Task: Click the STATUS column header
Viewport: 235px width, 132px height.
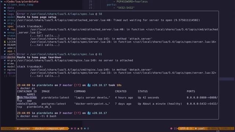Action: (x=143, y=91)
